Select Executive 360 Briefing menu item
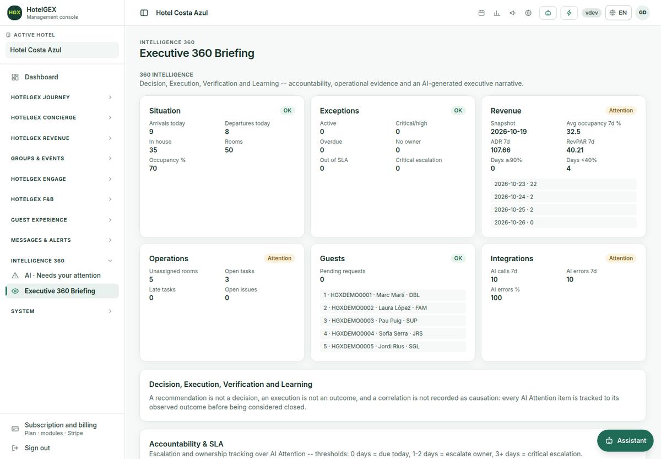Image resolution: width=661 pixels, height=459 pixels. point(62,291)
